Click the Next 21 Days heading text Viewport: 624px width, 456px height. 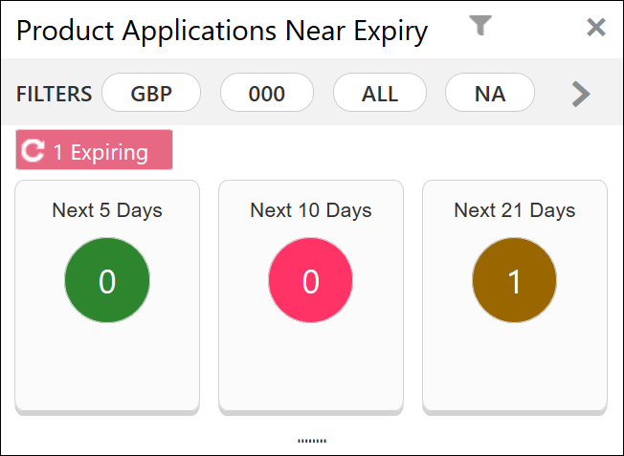click(x=515, y=210)
